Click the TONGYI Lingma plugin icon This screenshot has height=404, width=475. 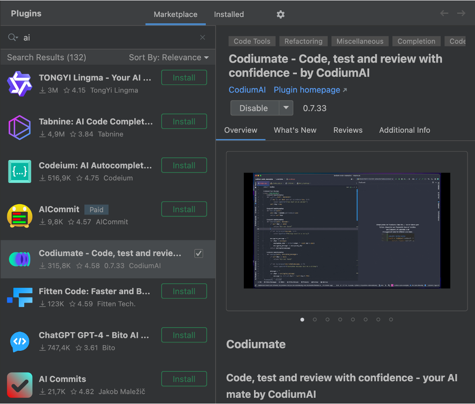click(x=20, y=84)
